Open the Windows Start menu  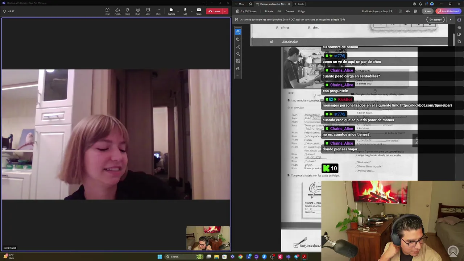tap(159, 257)
